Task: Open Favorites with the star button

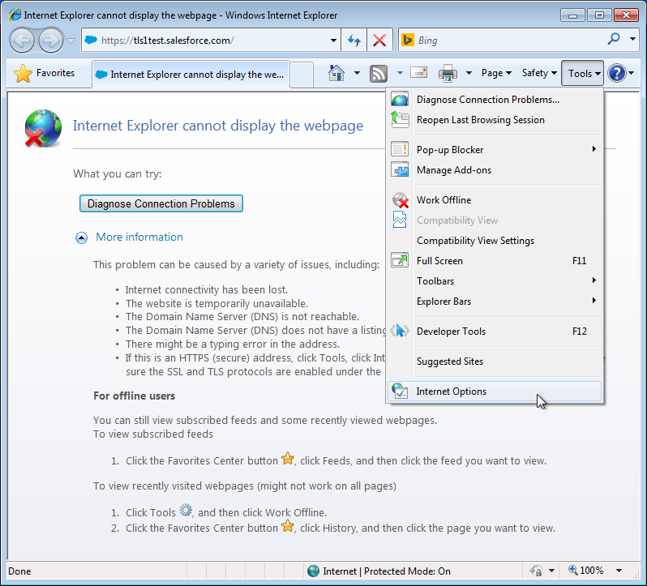Action: (x=45, y=74)
